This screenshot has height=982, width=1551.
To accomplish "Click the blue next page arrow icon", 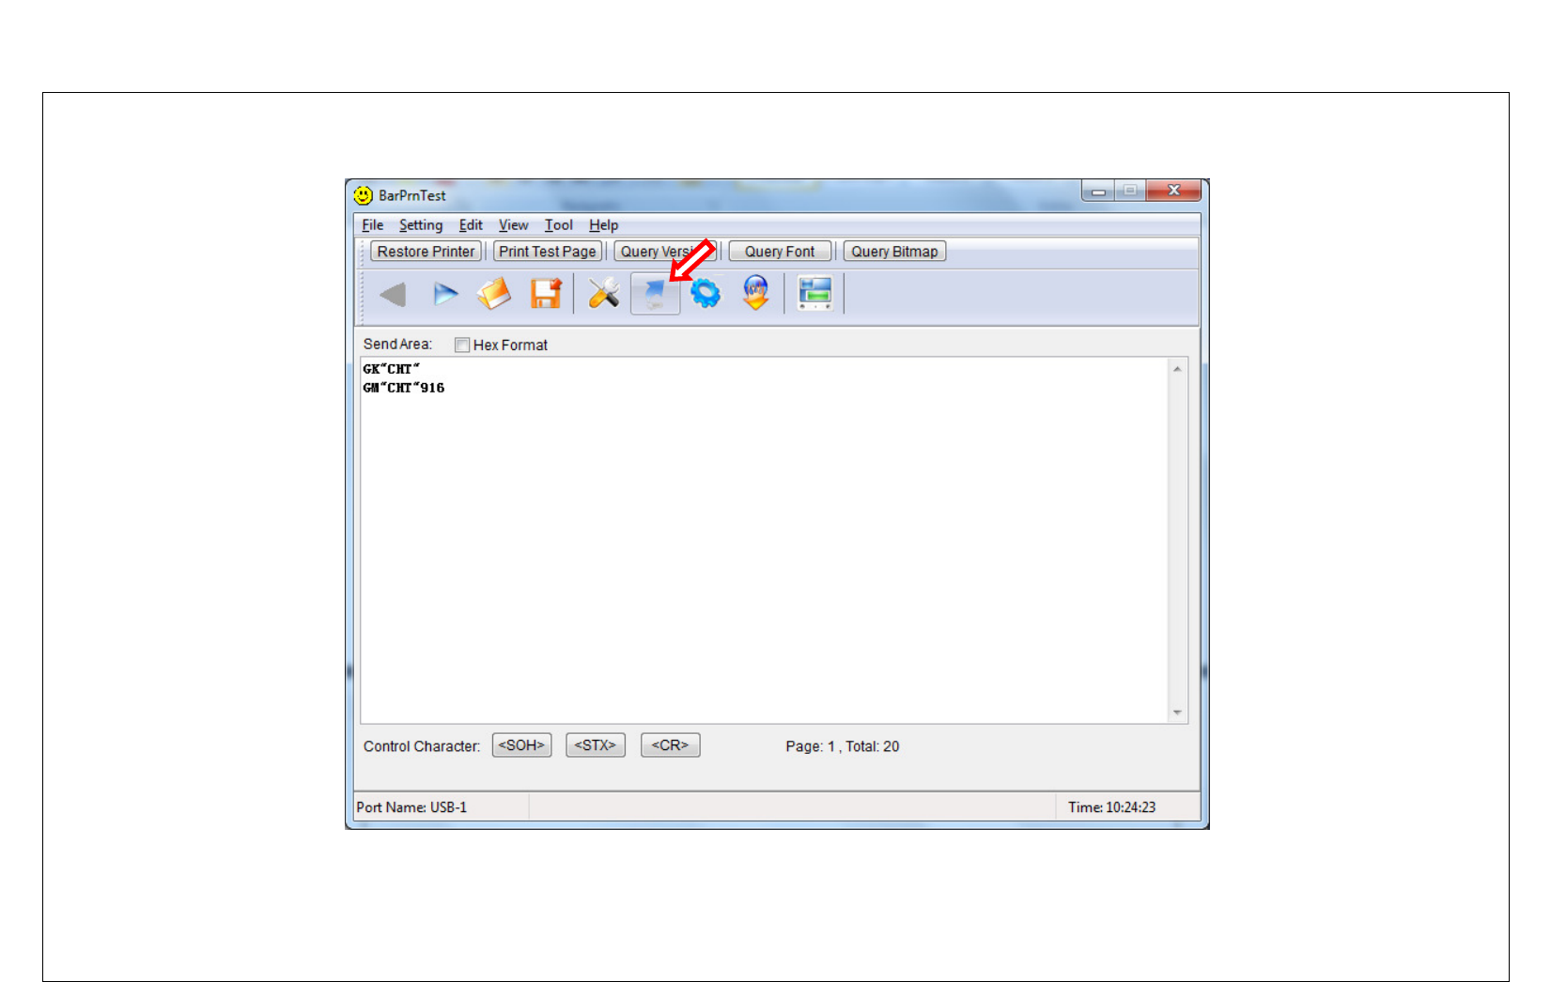I will coord(445,295).
